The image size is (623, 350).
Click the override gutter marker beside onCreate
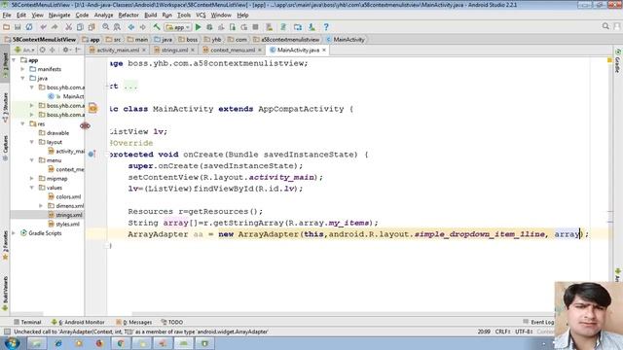pos(92,154)
